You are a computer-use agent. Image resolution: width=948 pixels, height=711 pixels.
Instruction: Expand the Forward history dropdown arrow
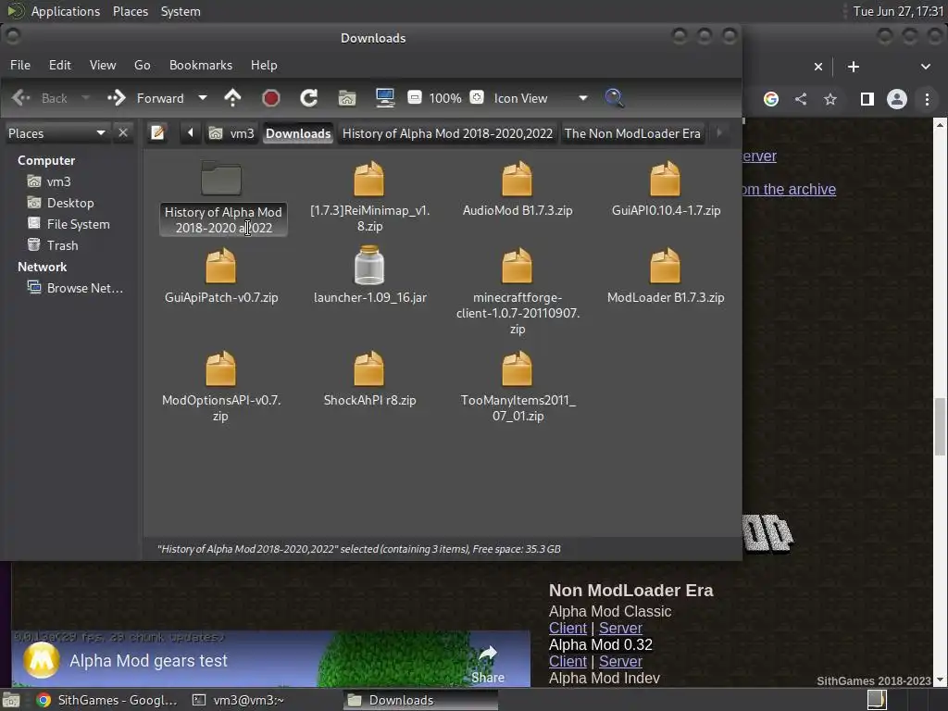coord(203,98)
